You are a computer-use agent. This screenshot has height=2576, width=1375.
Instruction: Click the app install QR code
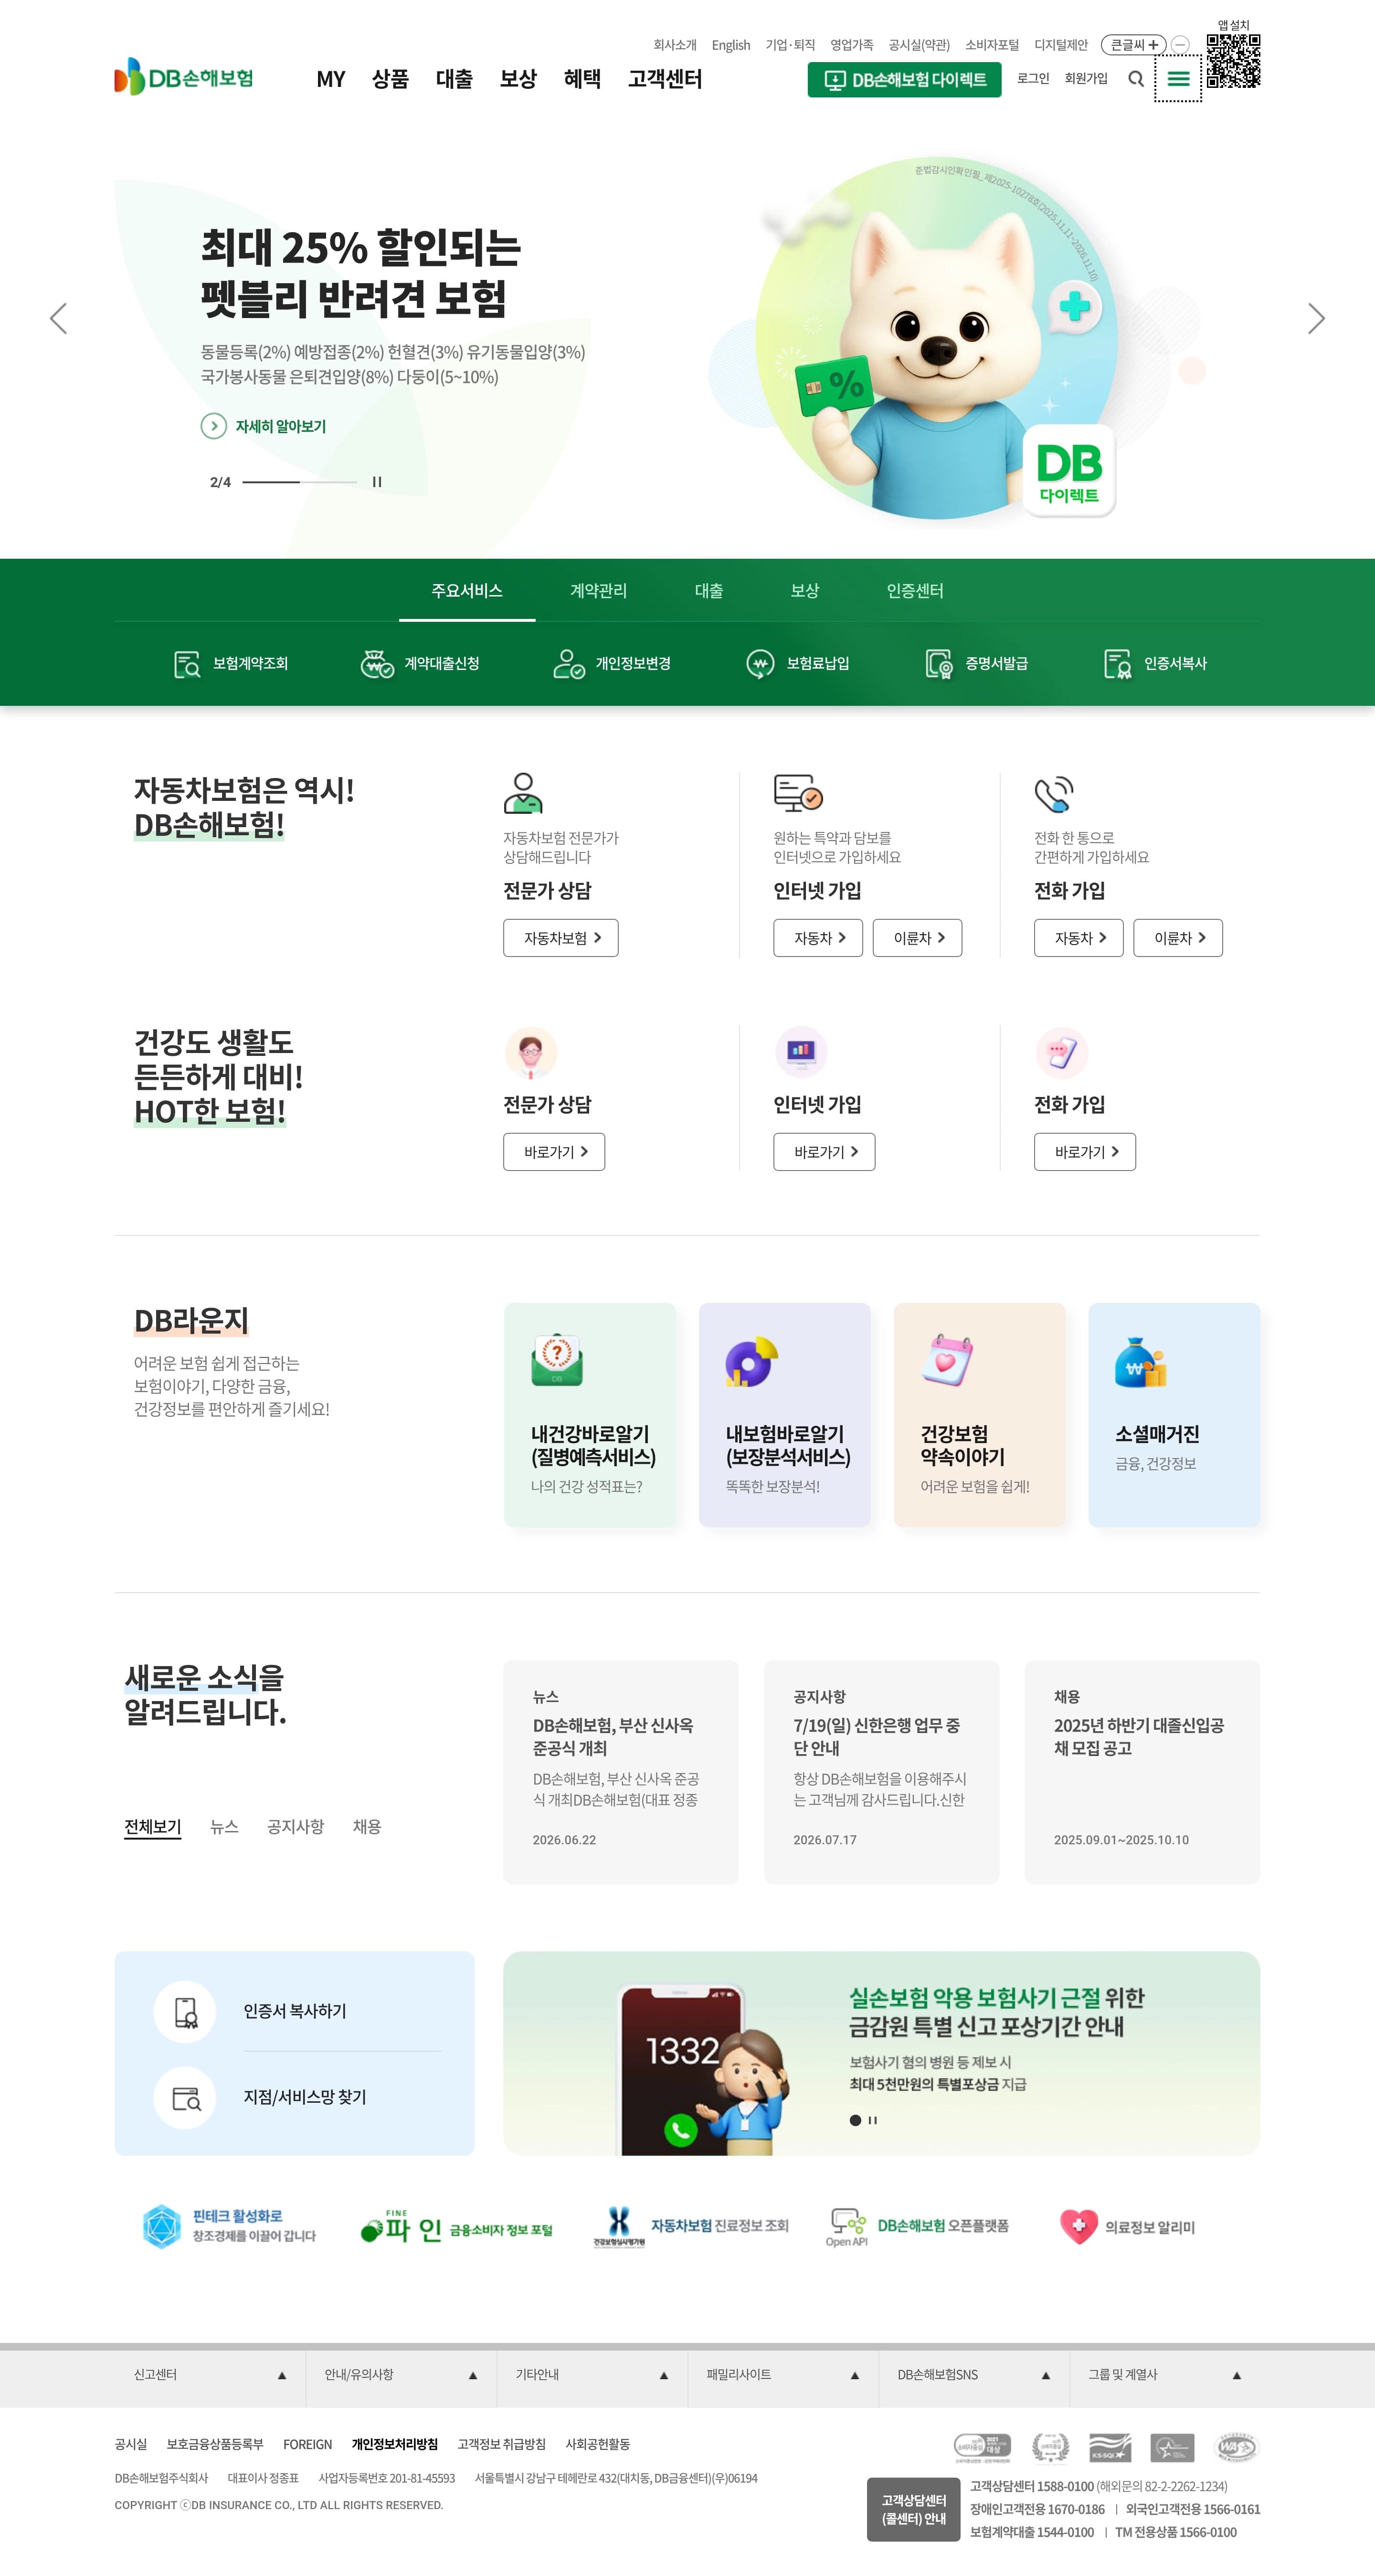(x=1233, y=61)
